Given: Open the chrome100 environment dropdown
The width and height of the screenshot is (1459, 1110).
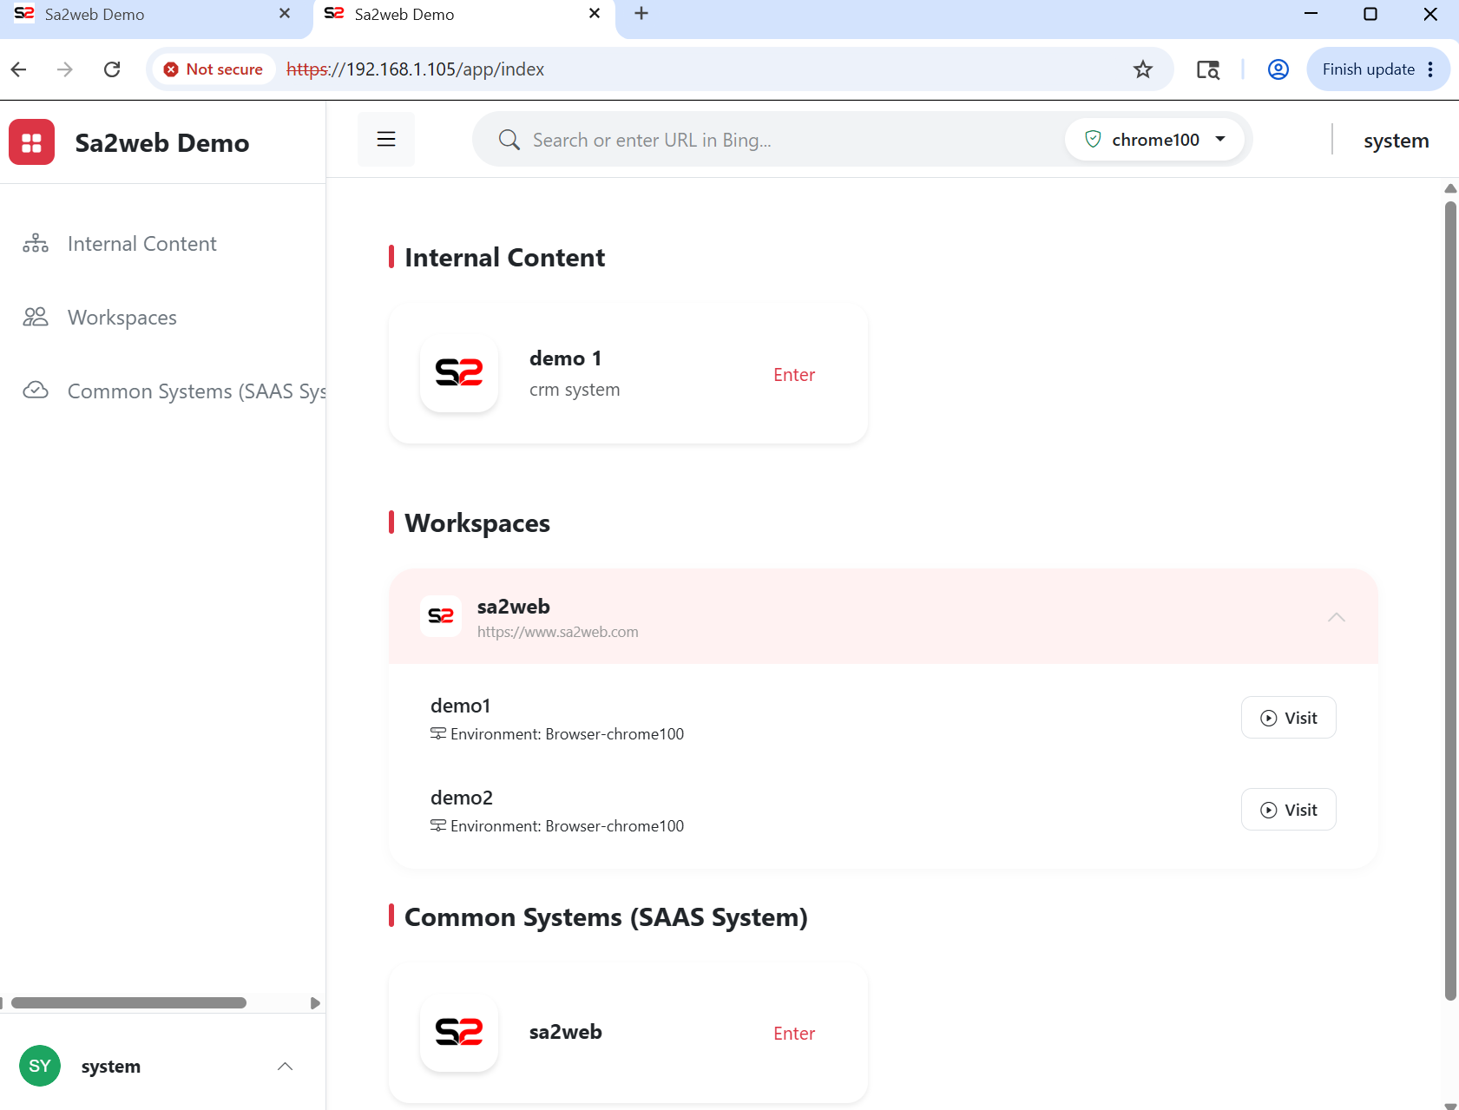Looking at the screenshot, I should click(x=1154, y=139).
